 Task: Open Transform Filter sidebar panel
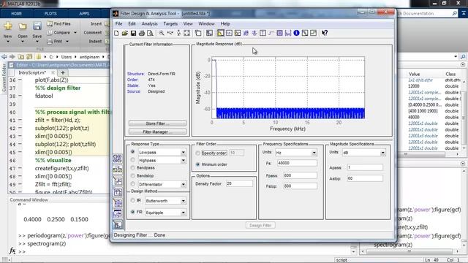click(x=117, y=169)
